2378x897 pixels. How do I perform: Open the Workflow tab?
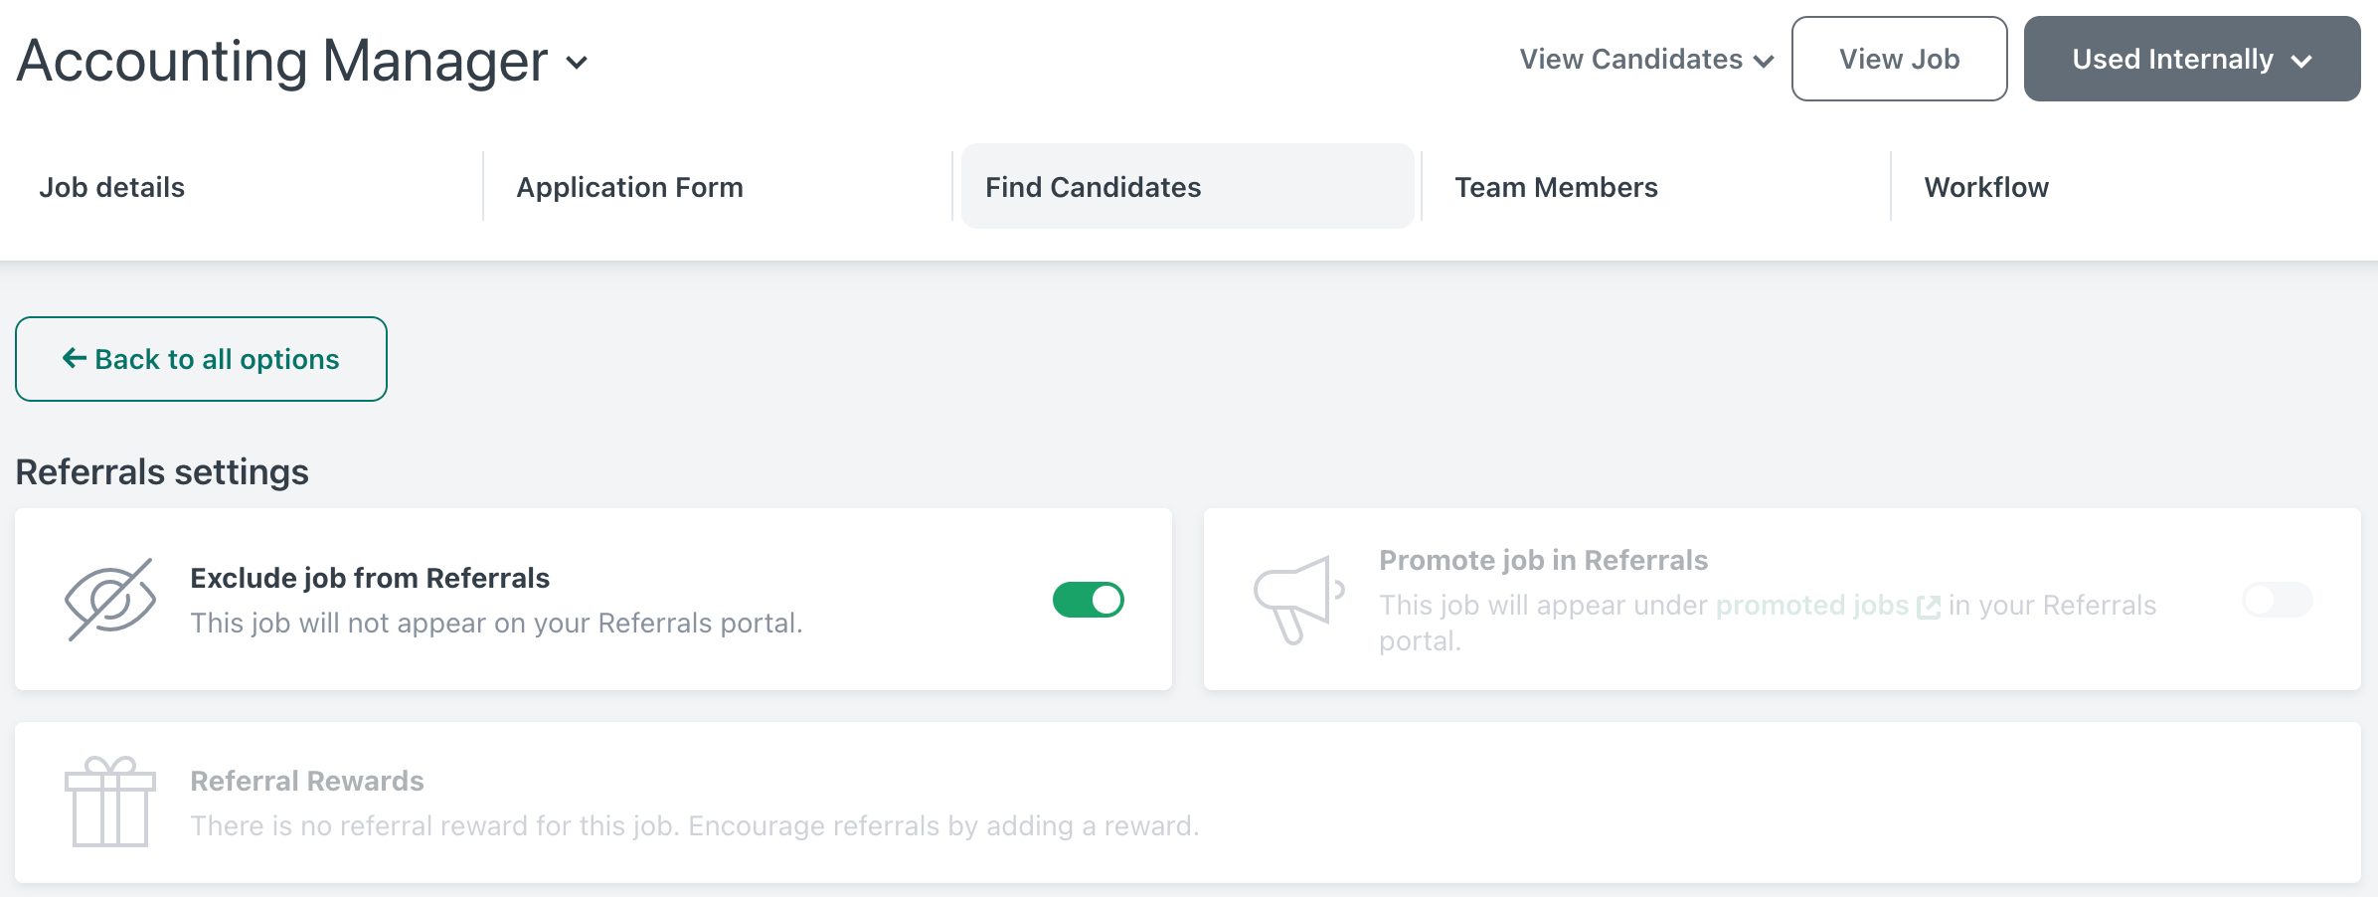(1985, 187)
